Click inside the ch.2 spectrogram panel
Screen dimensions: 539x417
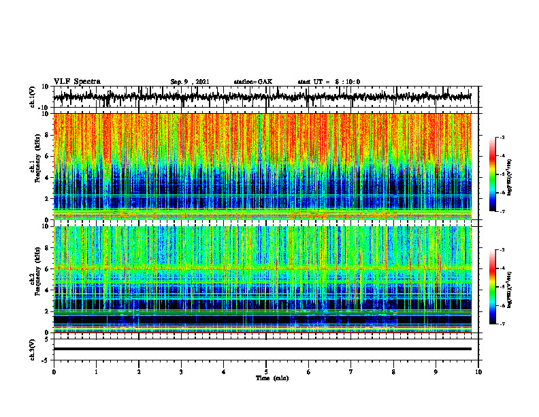(x=262, y=279)
